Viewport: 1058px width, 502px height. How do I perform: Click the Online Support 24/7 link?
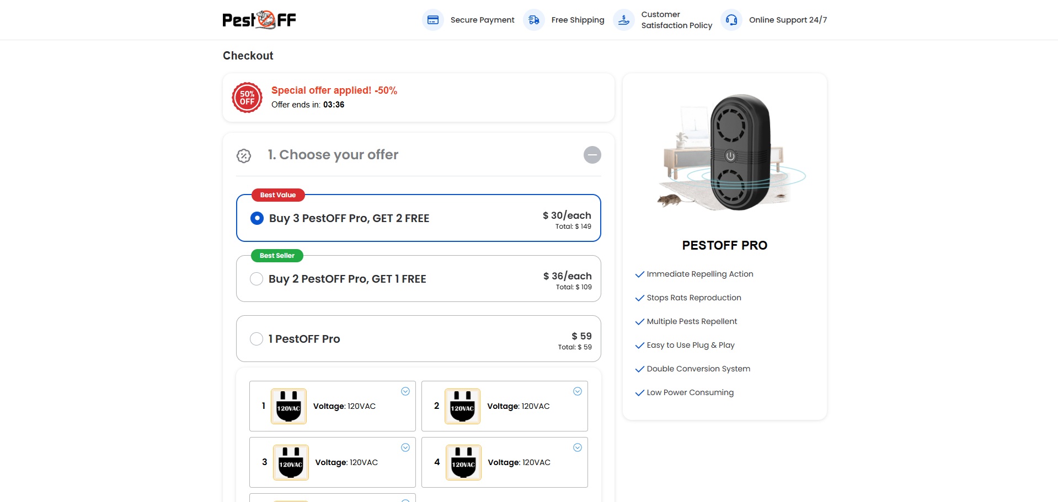(788, 20)
